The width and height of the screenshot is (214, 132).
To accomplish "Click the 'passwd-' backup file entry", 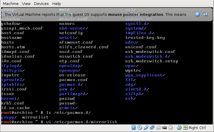I will [68, 103].
